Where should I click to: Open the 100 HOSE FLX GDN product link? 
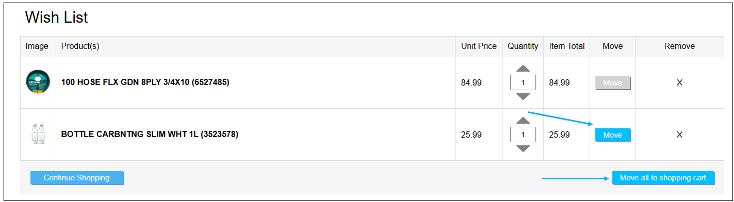point(145,82)
